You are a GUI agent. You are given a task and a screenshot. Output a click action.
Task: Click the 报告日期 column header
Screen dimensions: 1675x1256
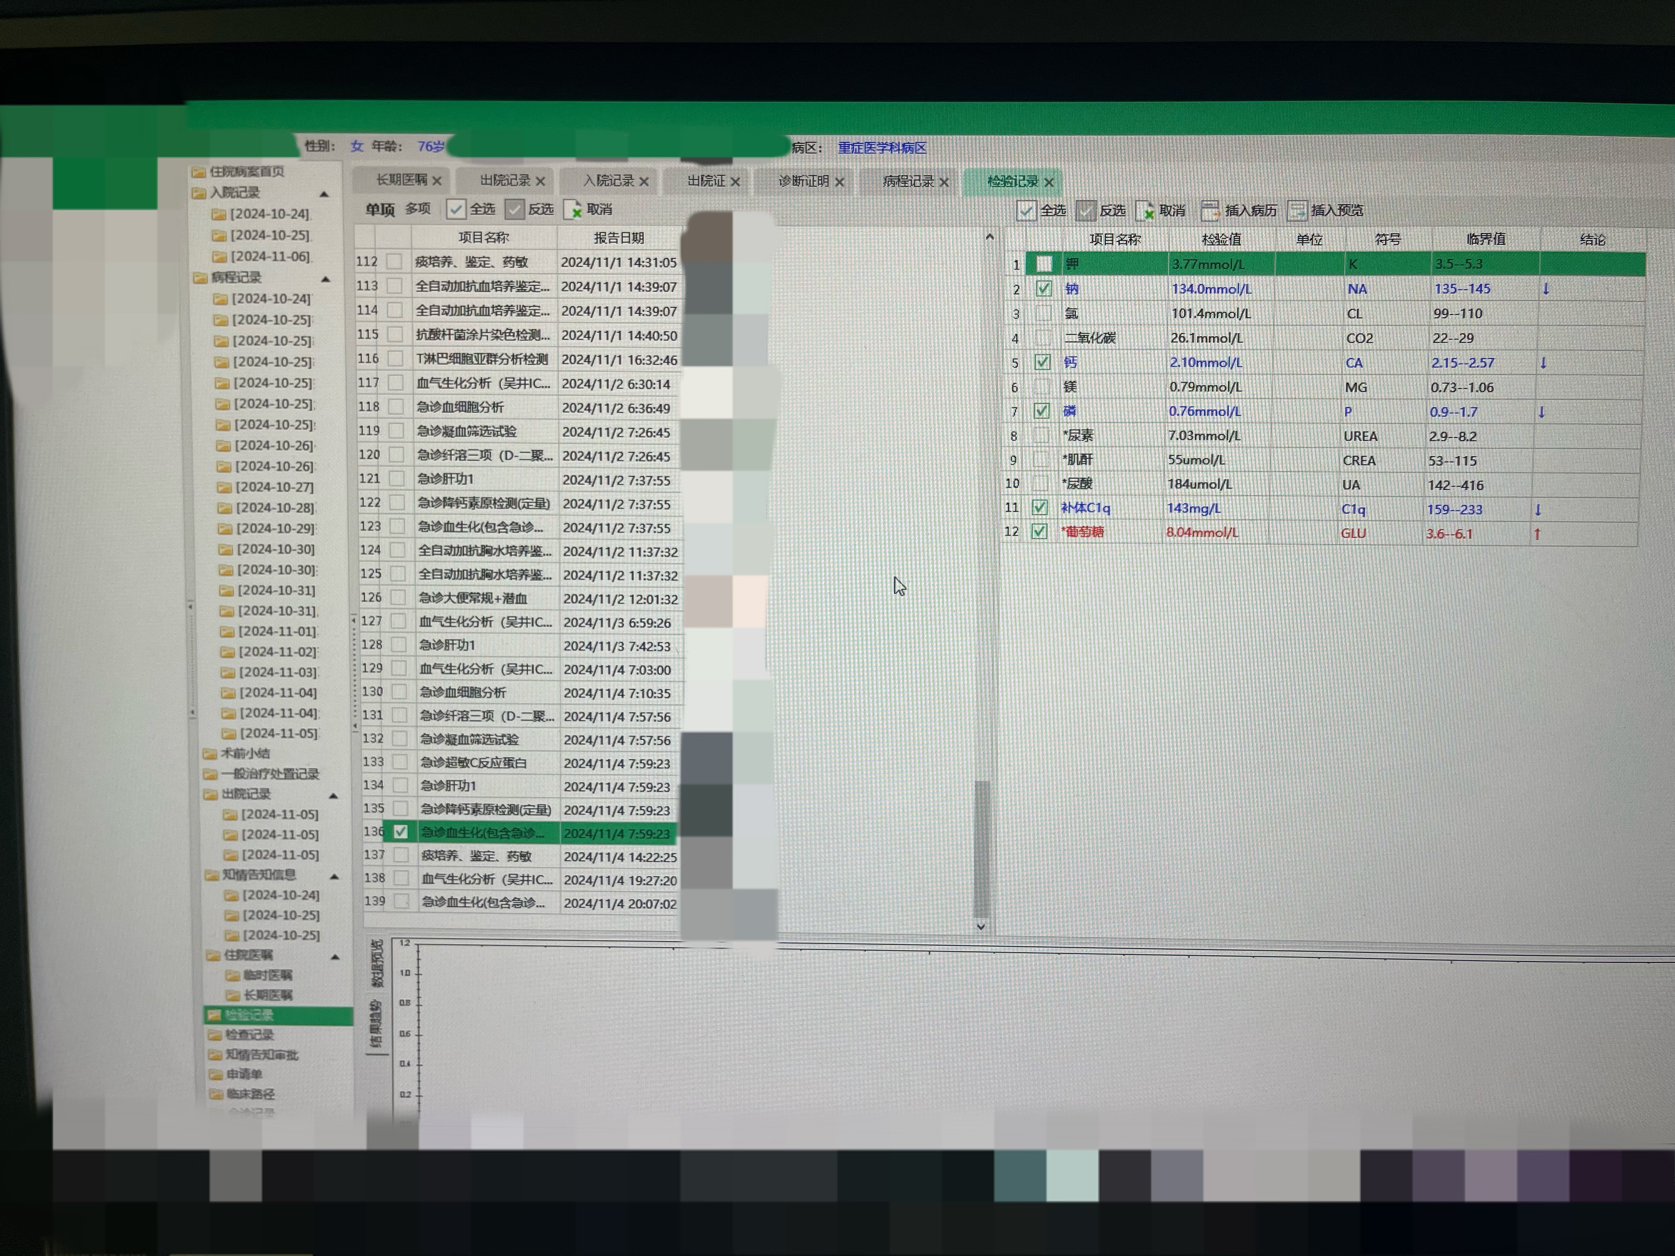coord(619,238)
